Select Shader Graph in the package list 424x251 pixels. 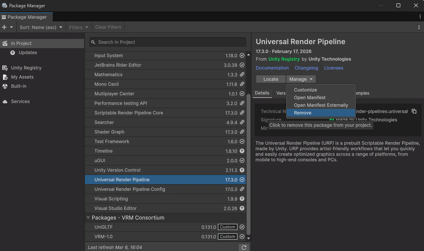[x=109, y=132]
